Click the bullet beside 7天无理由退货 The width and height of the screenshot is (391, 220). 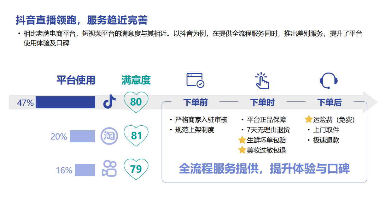click(242, 130)
